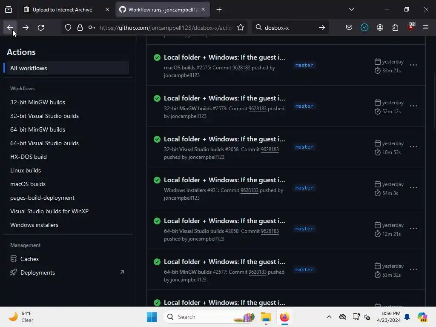
Task: Open the 32-bit MinGW builds workflow
Action: [37, 102]
